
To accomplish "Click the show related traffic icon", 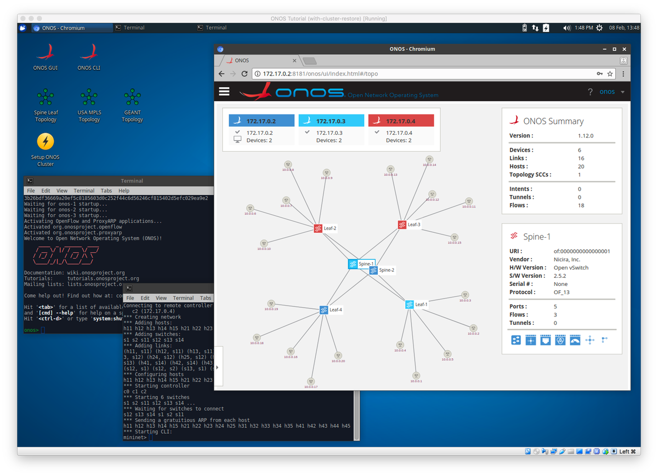I will pyautogui.click(x=605, y=340).
